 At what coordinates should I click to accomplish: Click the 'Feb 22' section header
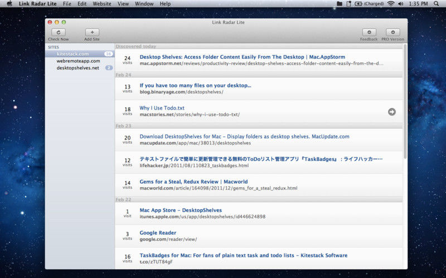coord(259,200)
